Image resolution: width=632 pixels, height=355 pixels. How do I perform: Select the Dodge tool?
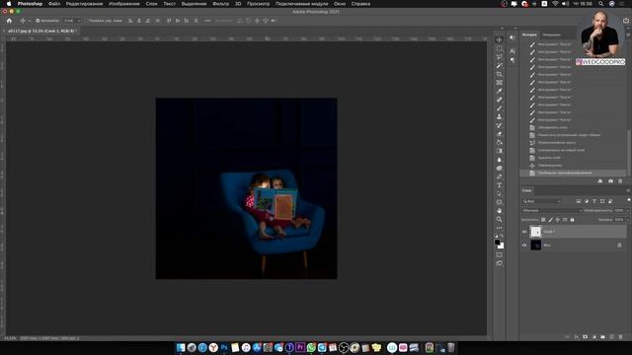point(499,169)
